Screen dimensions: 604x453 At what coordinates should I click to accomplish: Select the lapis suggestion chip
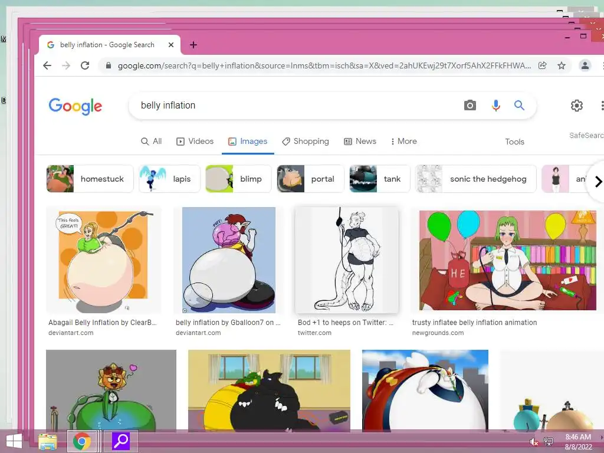(x=170, y=179)
